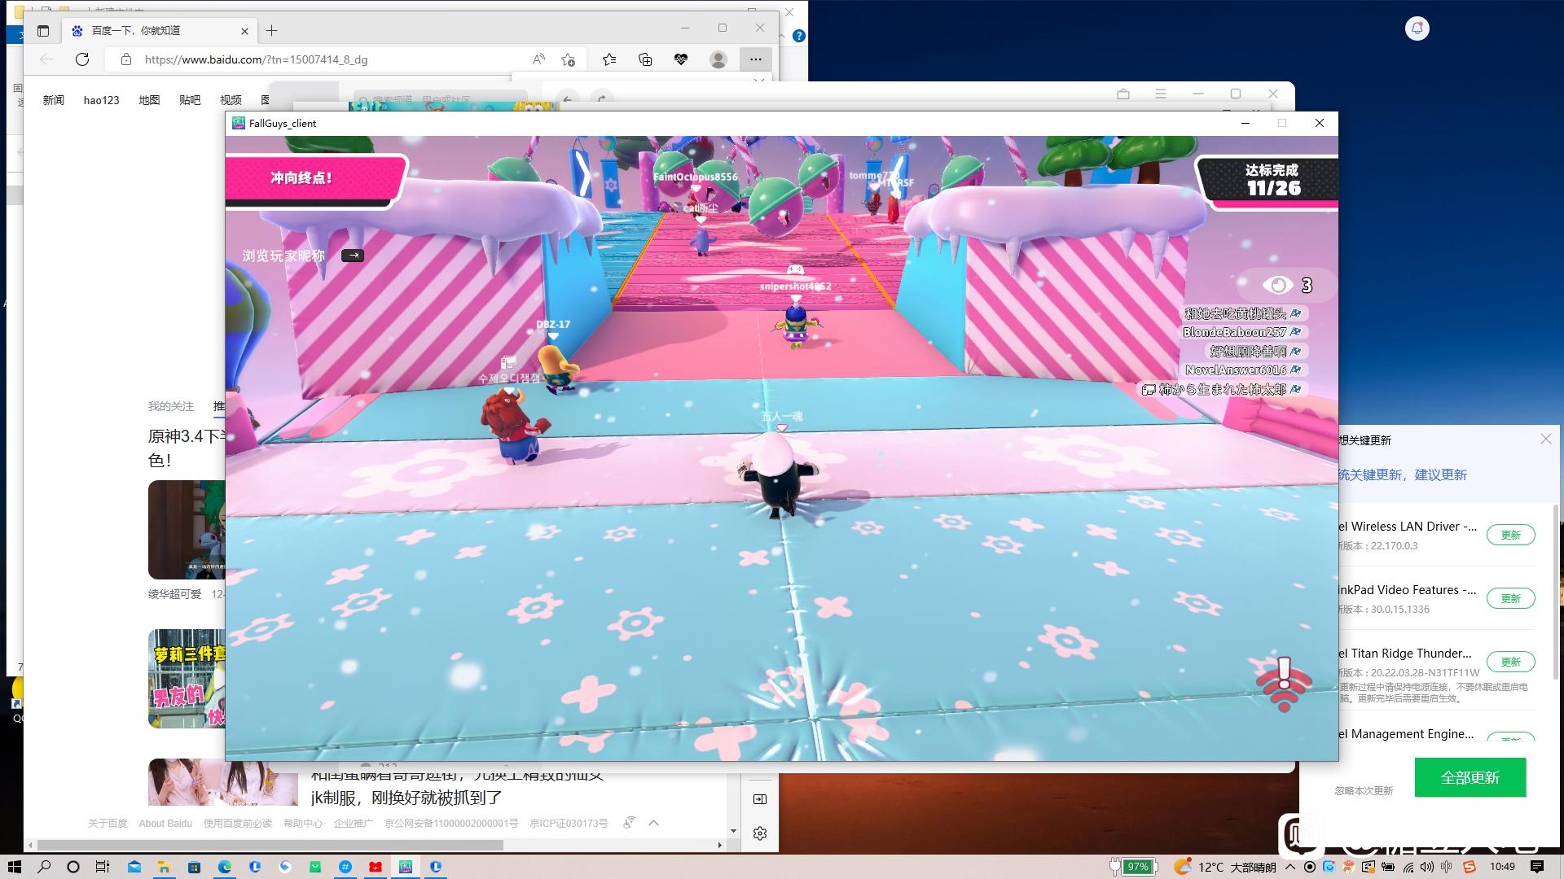The height and width of the screenshot is (879, 1564).
Task: Click the 关于百度 footer link
Action: pyautogui.click(x=108, y=824)
